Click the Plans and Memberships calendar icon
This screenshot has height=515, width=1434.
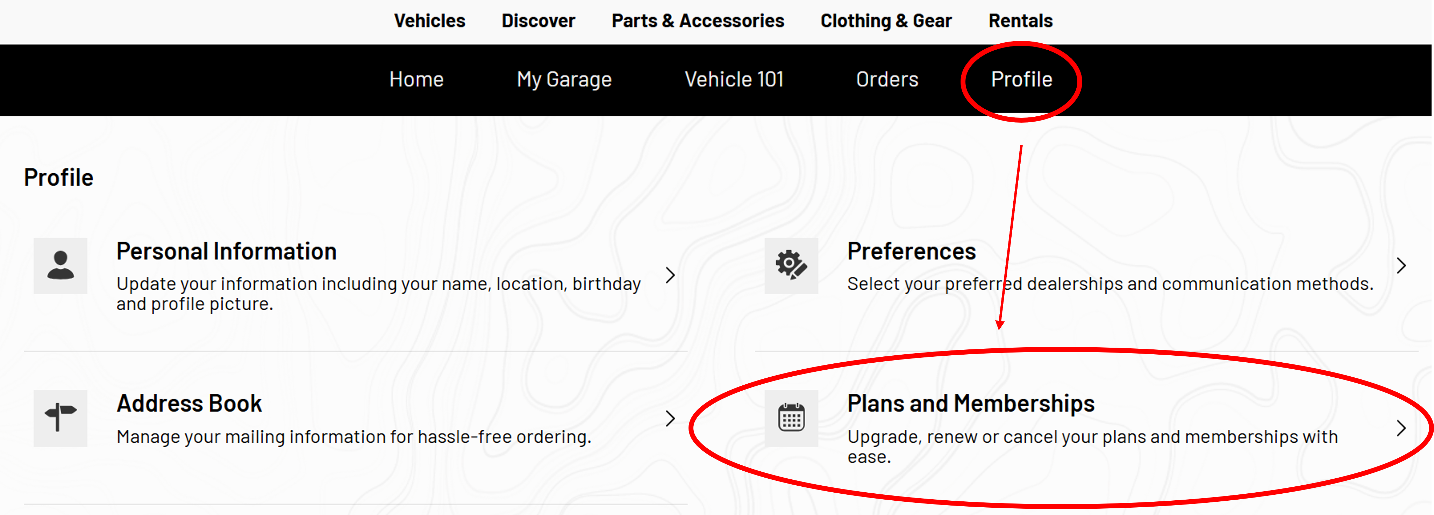click(791, 418)
